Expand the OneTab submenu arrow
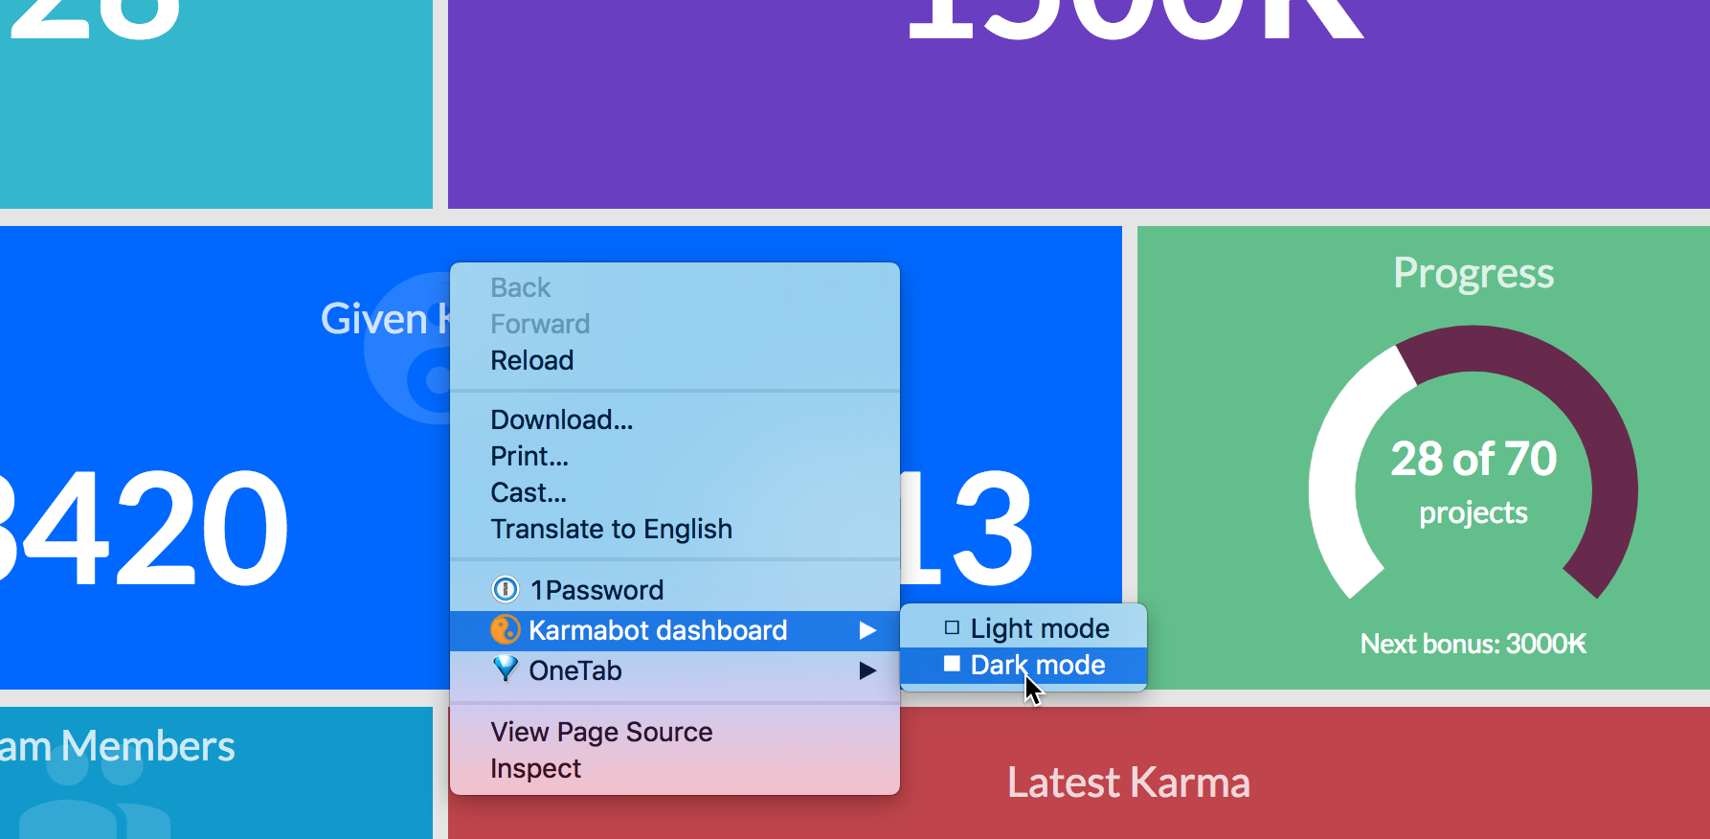 click(x=867, y=670)
